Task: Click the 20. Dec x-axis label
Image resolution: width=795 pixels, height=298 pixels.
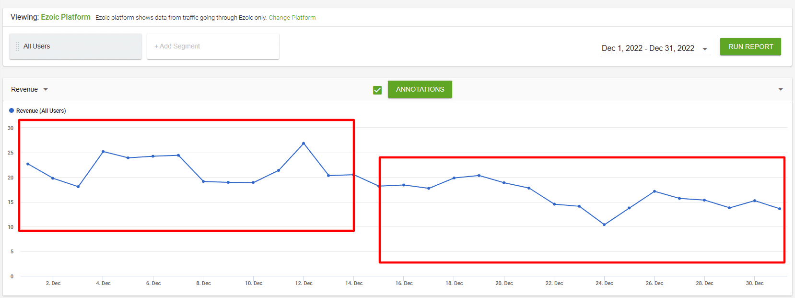Action: [504, 283]
